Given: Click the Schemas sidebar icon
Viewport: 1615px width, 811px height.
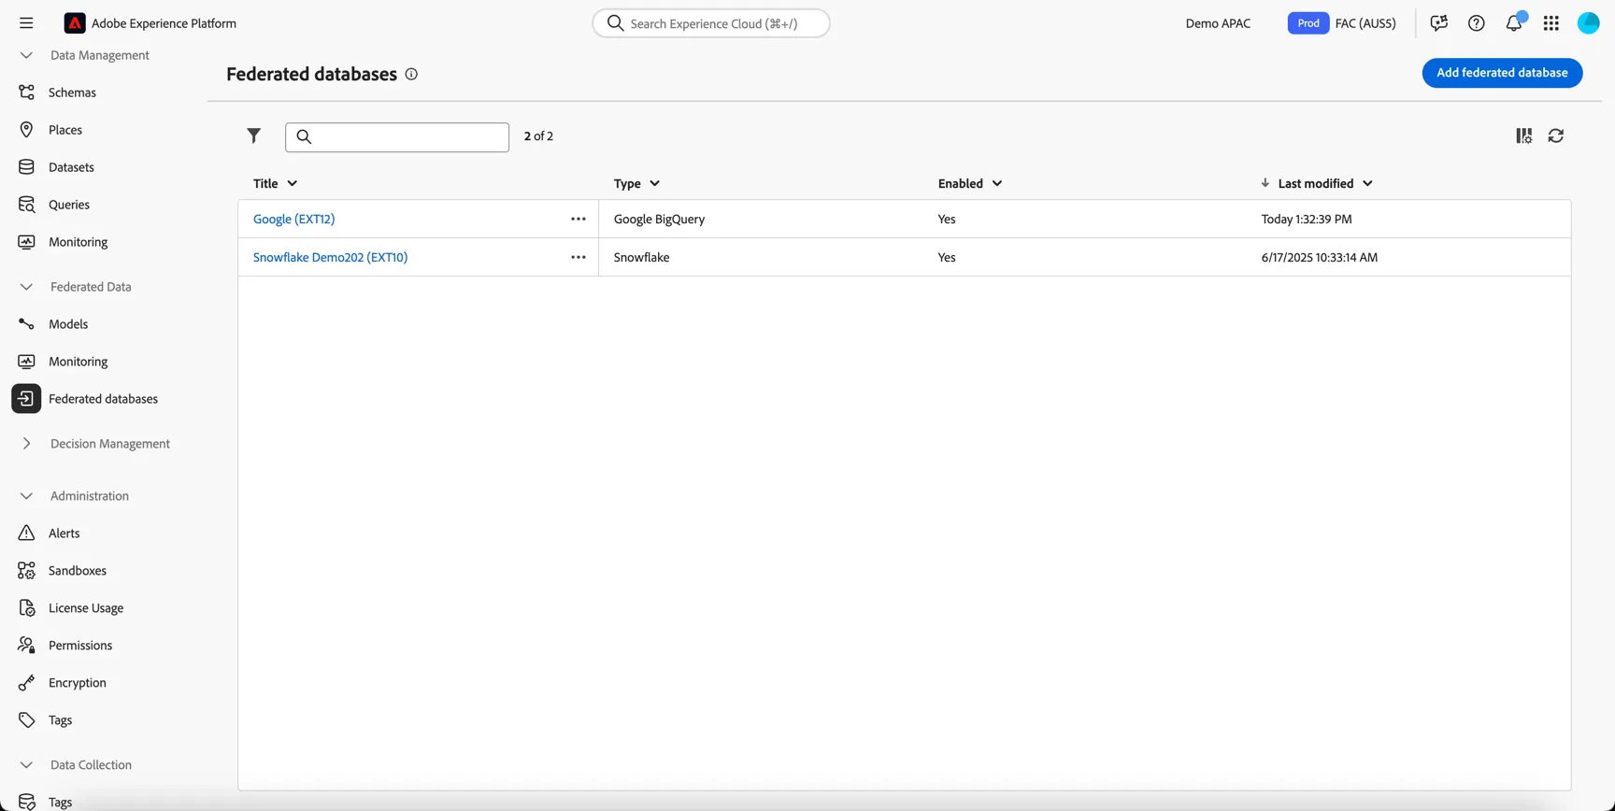Looking at the screenshot, I should (26, 92).
